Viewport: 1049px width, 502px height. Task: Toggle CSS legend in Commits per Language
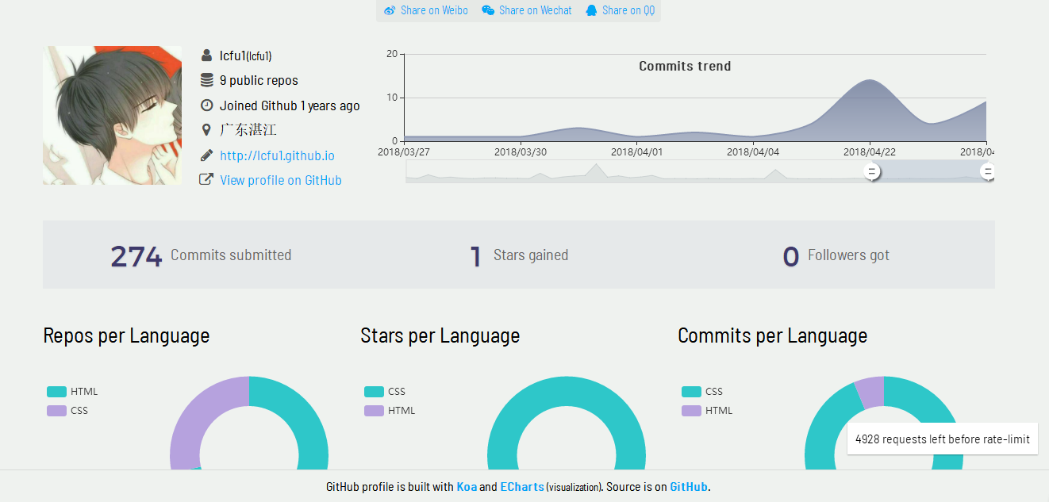click(x=702, y=392)
